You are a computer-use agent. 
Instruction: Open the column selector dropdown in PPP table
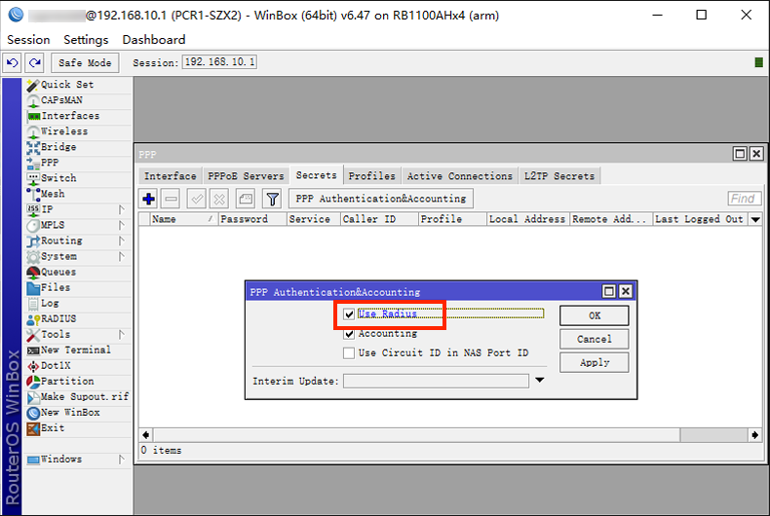pos(755,219)
